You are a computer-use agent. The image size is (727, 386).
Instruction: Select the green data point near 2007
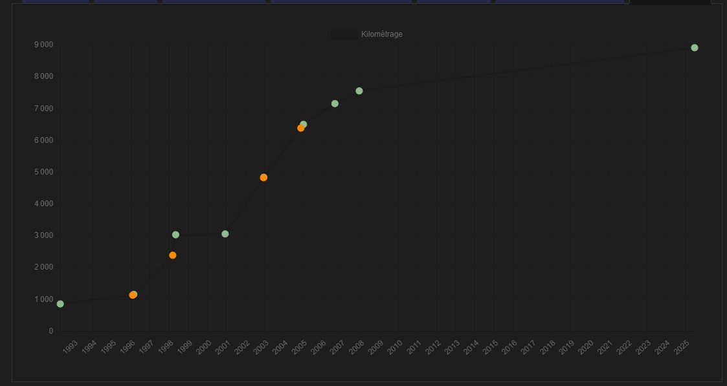tap(335, 103)
